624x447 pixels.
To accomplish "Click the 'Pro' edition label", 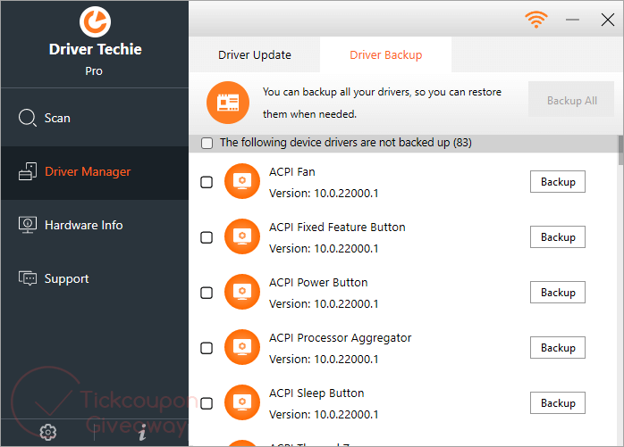I will click(x=94, y=71).
